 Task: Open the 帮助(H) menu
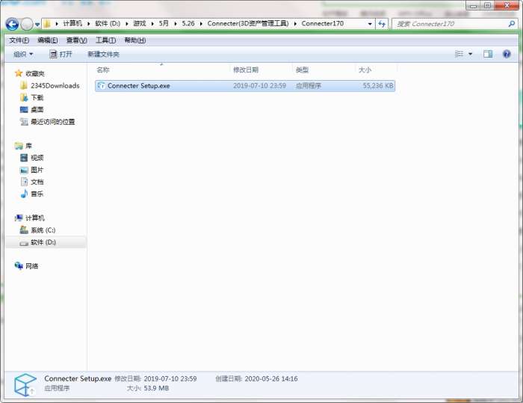pos(134,40)
